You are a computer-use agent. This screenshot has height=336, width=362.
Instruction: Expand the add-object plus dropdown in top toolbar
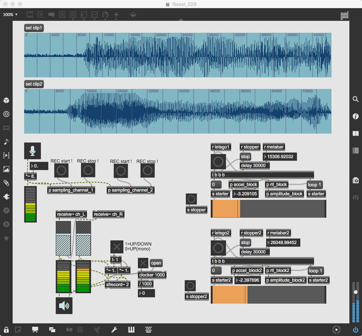click(116, 15)
